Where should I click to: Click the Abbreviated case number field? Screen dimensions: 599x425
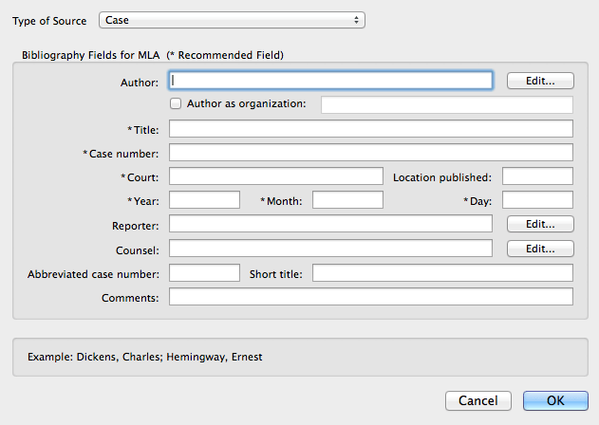(x=204, y=273)
